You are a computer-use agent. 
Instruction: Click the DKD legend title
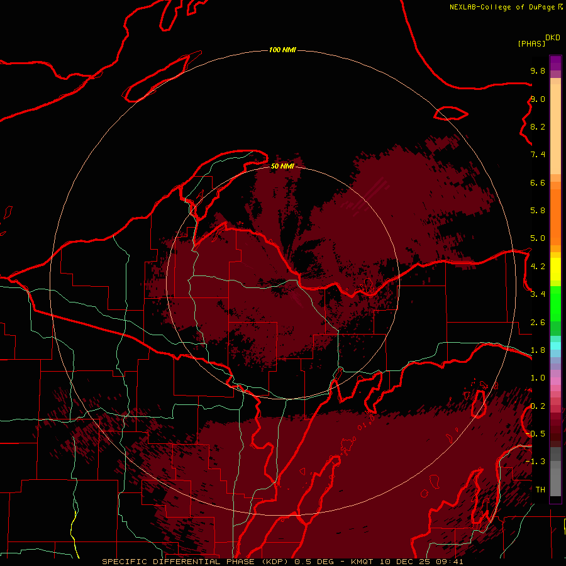click(553, 38)
